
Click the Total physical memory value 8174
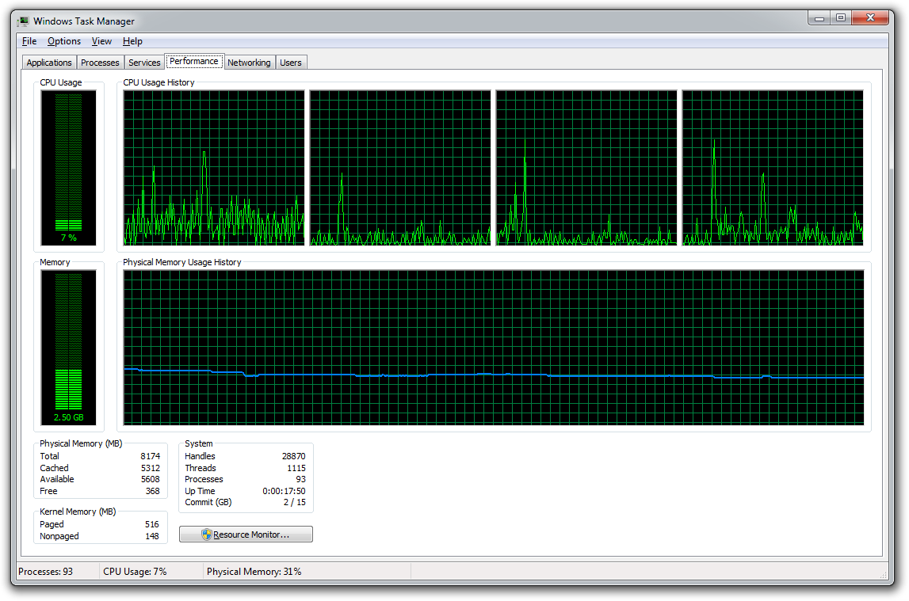[150, 456]
